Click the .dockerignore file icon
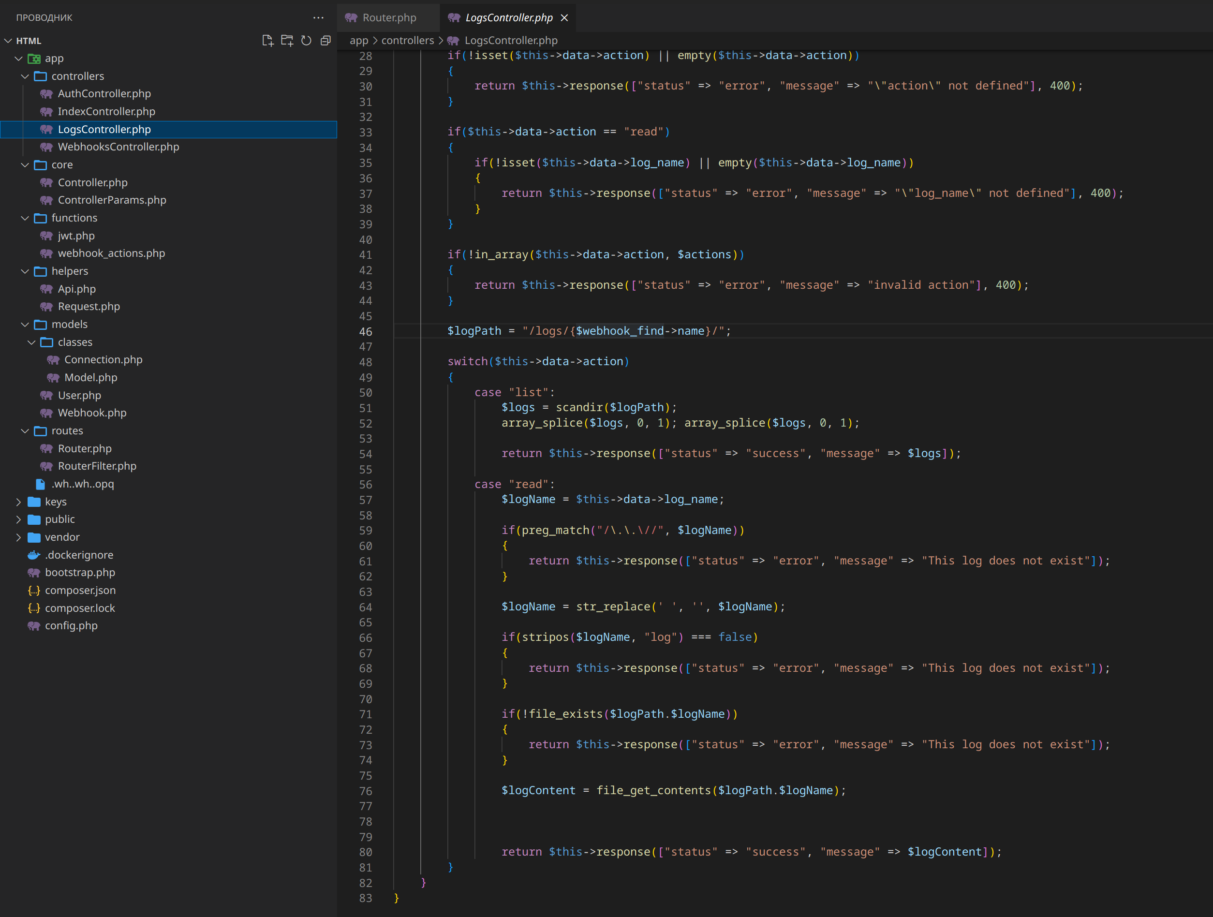1213x917 pixels. (34, 555)
